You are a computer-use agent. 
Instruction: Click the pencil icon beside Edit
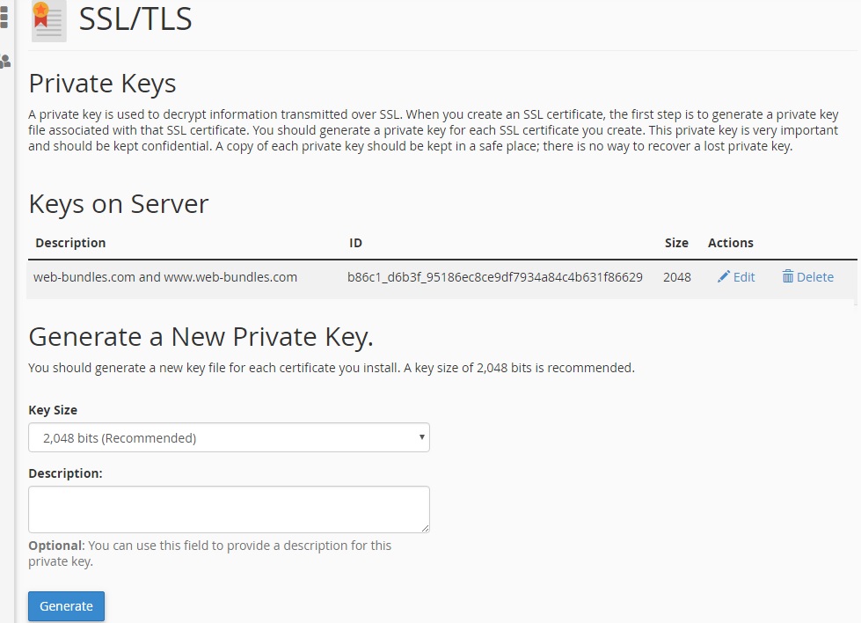pyautogui.click(x=723, y=276)
